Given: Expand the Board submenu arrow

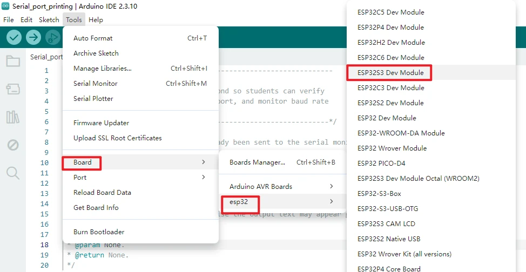Looking at the screenshot, I should (x=203, y=162).
